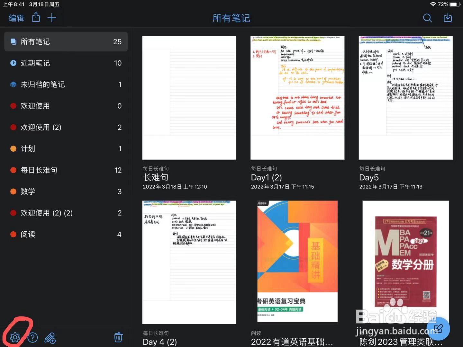Open the Day1 (2) note thumbnail
Image resolution: width=463 pixels, height=347 pixels.
tap(297, 98)
